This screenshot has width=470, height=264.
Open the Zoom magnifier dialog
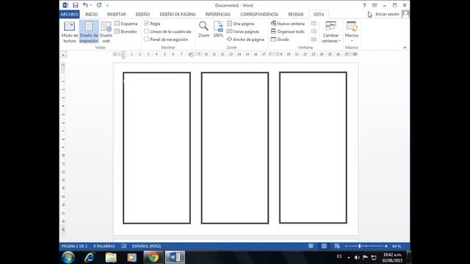pos(203,29)
